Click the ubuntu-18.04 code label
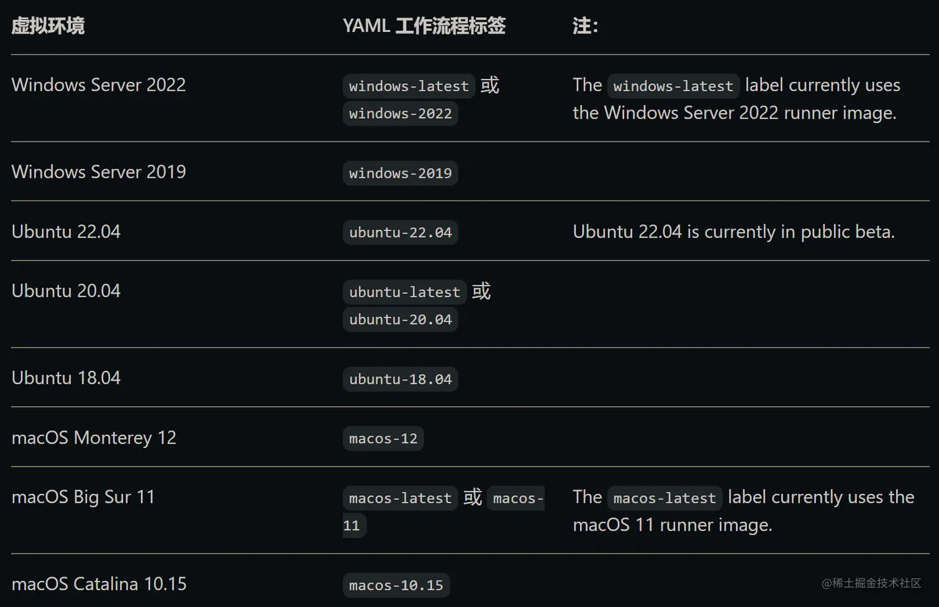The image size is (939, 607). [400, 379]
